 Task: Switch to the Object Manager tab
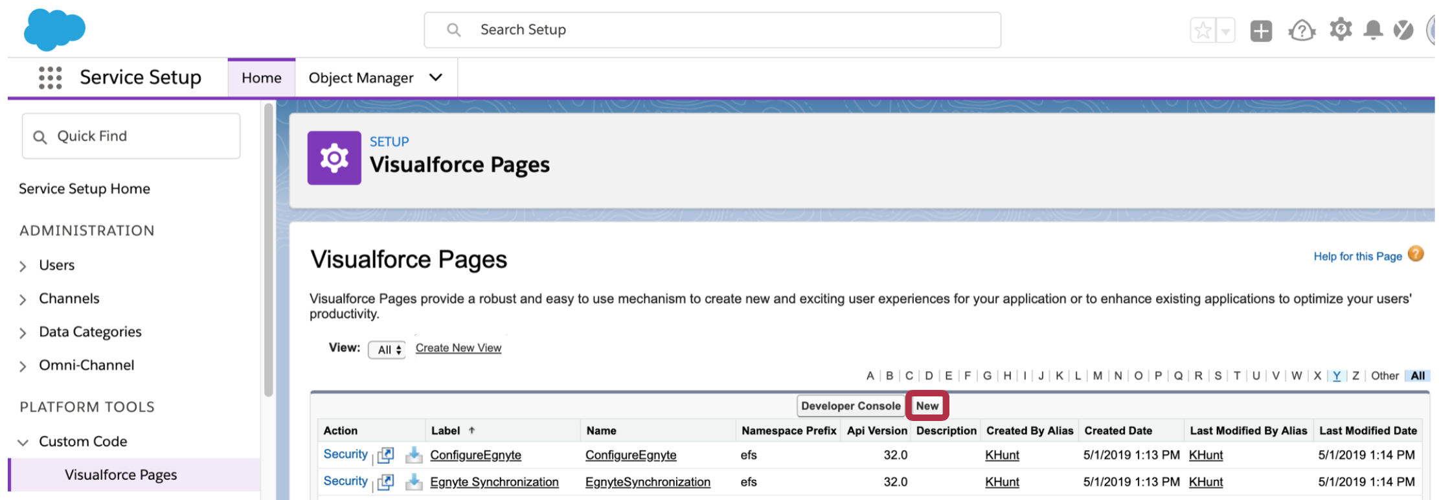pos(361,78)
